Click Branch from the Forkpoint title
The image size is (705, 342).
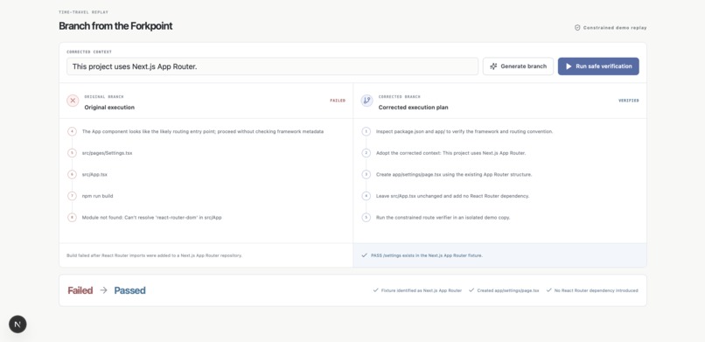point(115,25)
